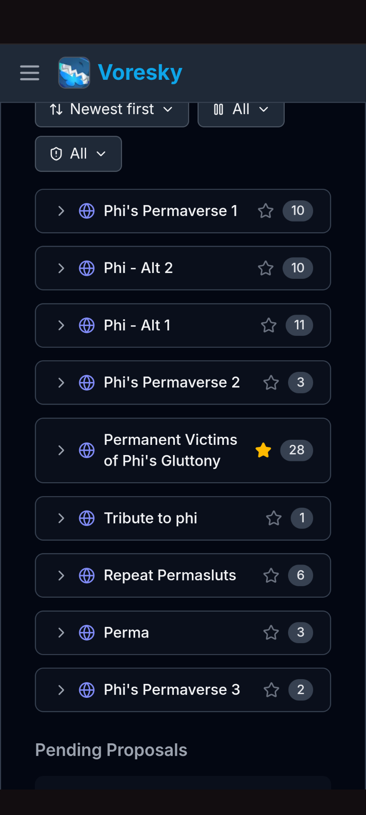Expand the Phi's Permaverse 2 entry
The width and height of the screenshot is (366, 815).
(61, 383)
